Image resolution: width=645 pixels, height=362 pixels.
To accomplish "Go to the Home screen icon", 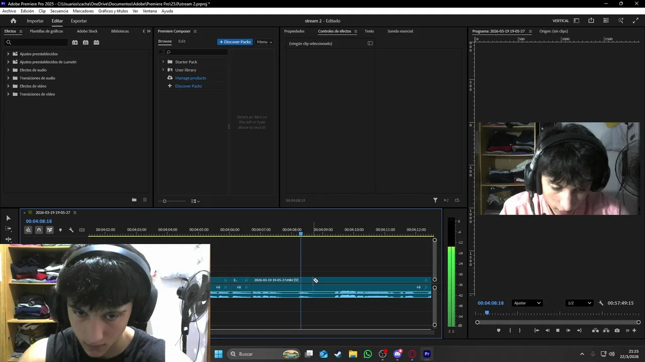I will click(x=13, y=21).
